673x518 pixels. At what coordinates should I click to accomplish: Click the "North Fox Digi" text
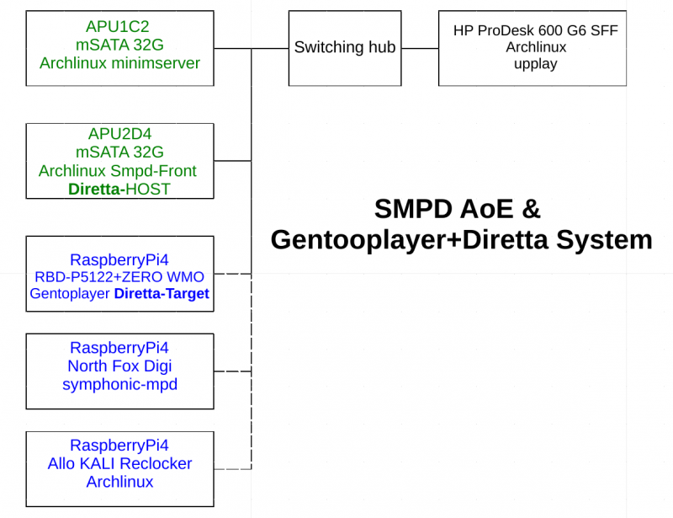click(x=119, y=366)
